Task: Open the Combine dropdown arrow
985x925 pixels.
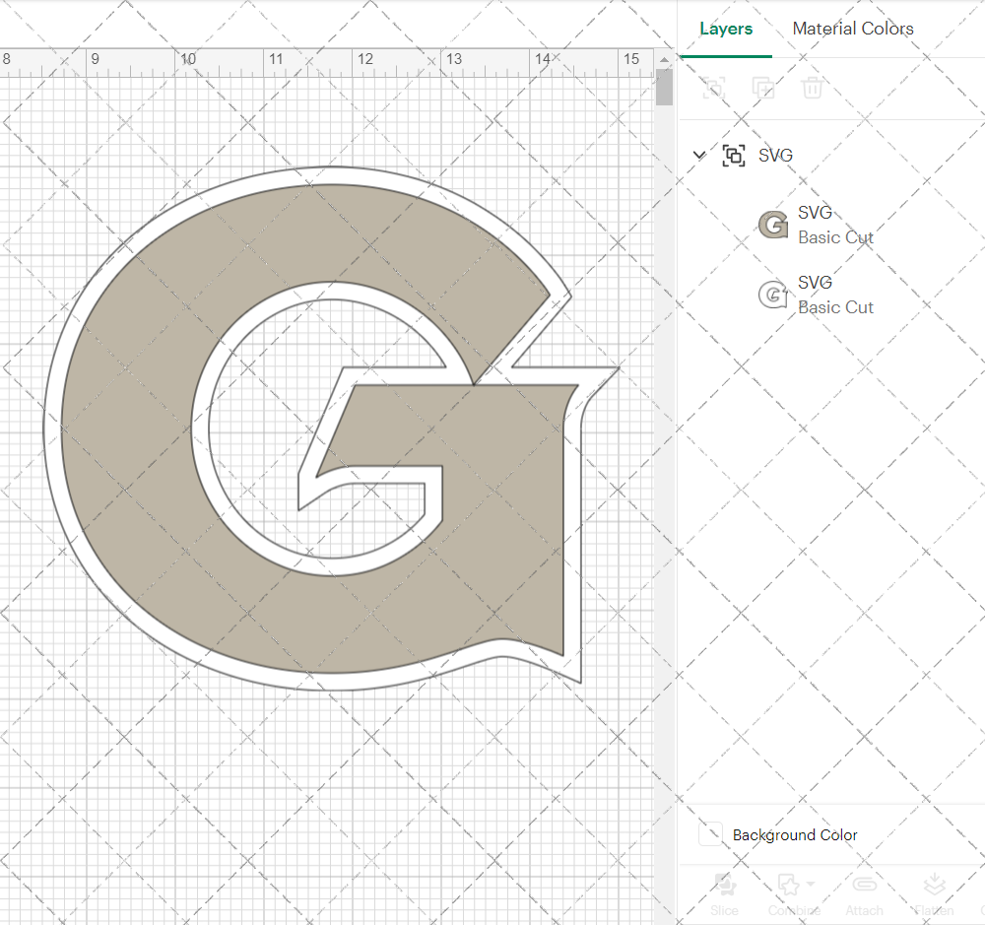Action: click(x=811, y=884)
